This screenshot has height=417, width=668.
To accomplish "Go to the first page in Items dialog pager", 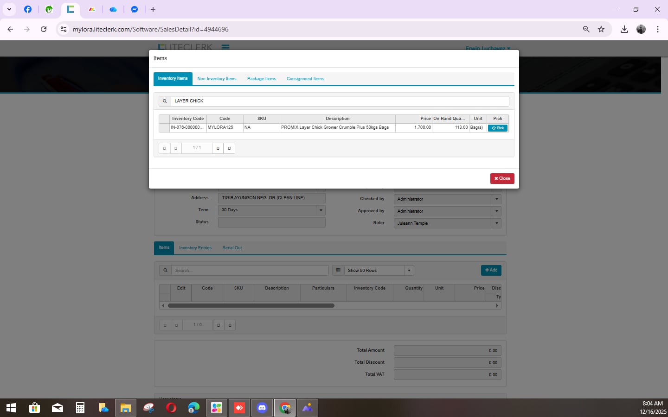I will [164, 148].
